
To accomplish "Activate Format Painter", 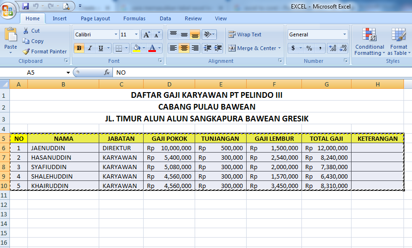I will [45, 51].
